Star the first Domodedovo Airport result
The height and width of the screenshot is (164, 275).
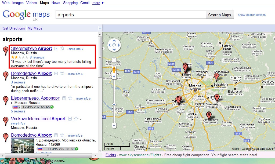coord(62,74)
